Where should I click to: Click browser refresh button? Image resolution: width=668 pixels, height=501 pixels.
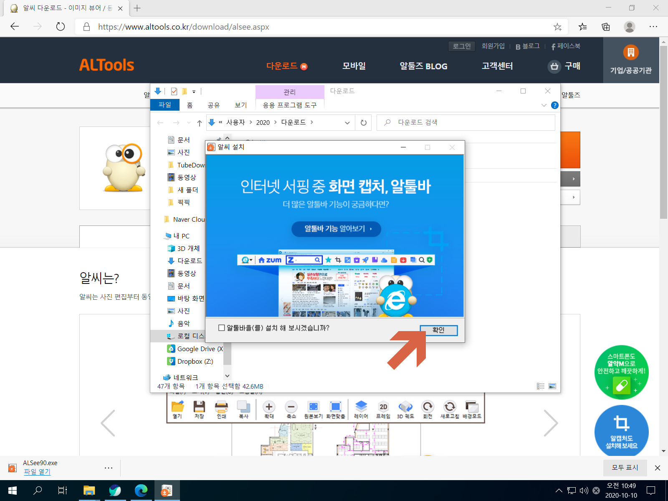(x=61, y=27)
